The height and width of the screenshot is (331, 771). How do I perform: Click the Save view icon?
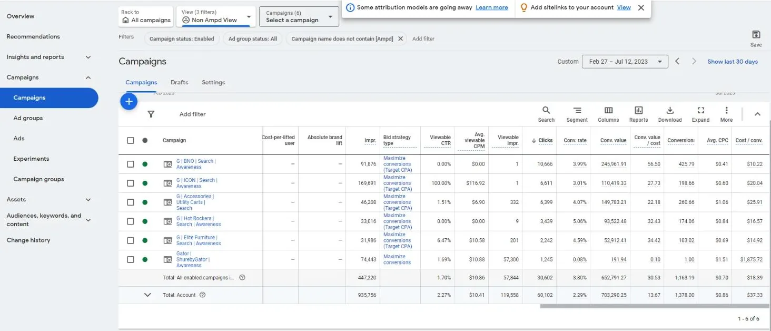[x=756, y=35]
